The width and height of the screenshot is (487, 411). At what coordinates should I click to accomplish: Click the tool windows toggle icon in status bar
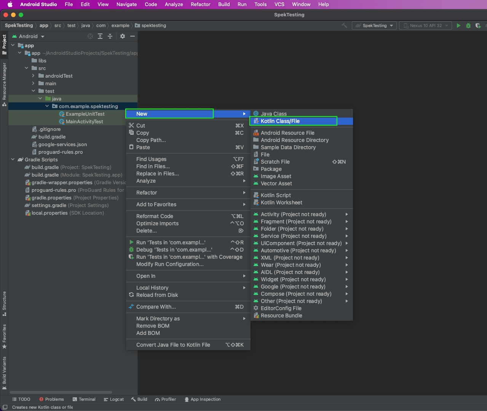[x=5, y=407]
